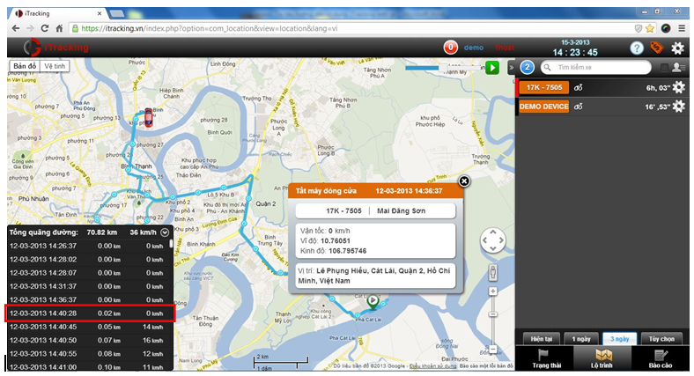This screenshot has width=694, height=376.
Task: Click the user list icon beside search
Action: point(678,67)
